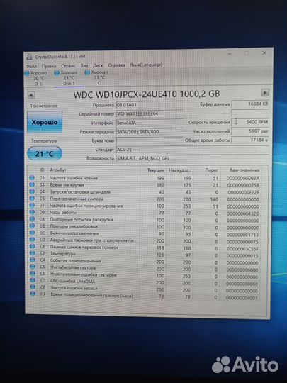This screenshot has height=383, width=287.
Task: Select the CRC-ошибки UltraDMA attribute text
Action: coord(73,281)
